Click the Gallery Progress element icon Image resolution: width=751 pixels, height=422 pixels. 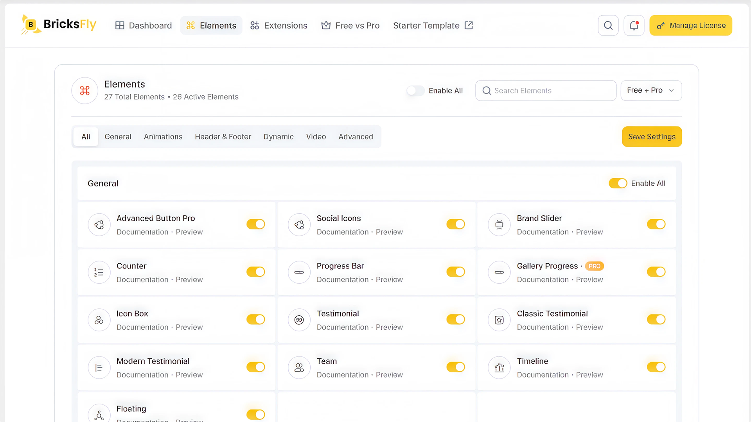pyautogui.click(x=499, y=272)
